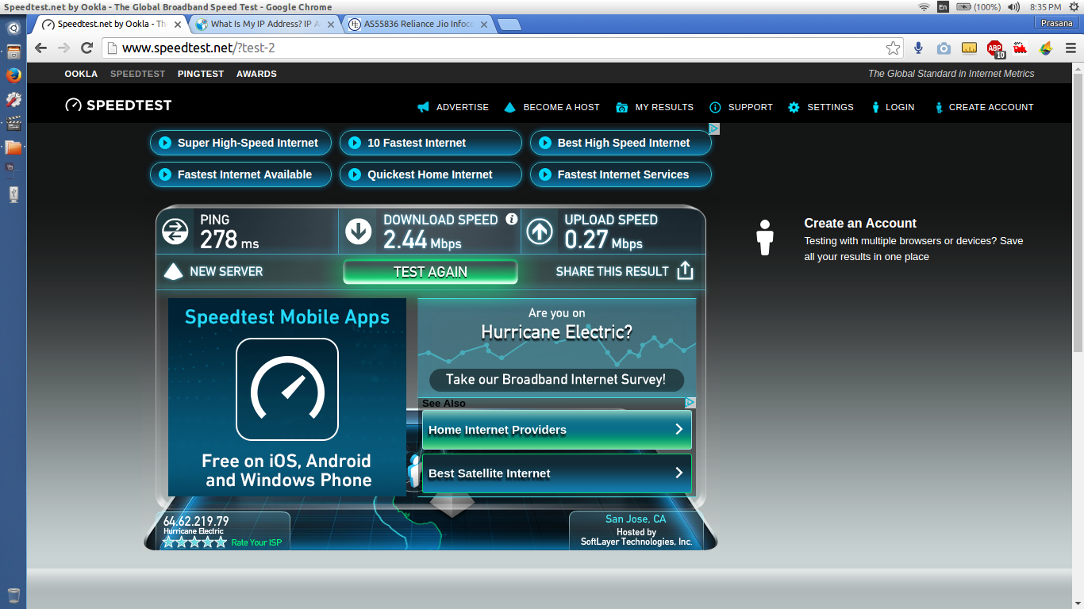Click the yellow ruler extension icon

tap(969, 48)
